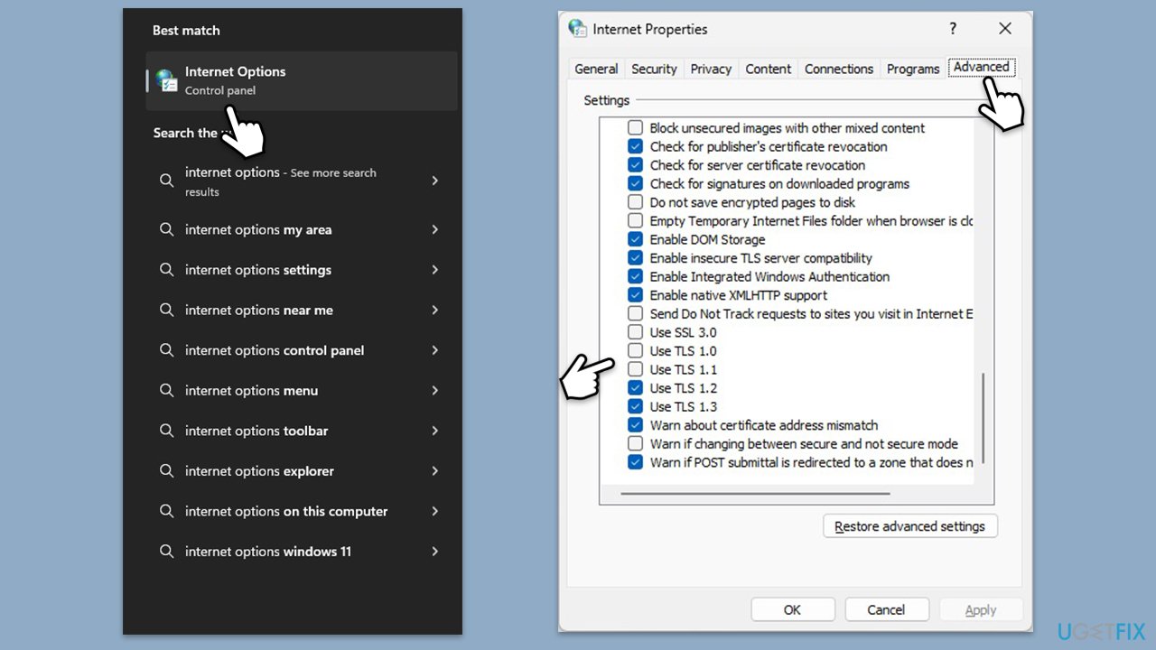Click the horizontal scrollbar under settings list

tap(755, 494)
